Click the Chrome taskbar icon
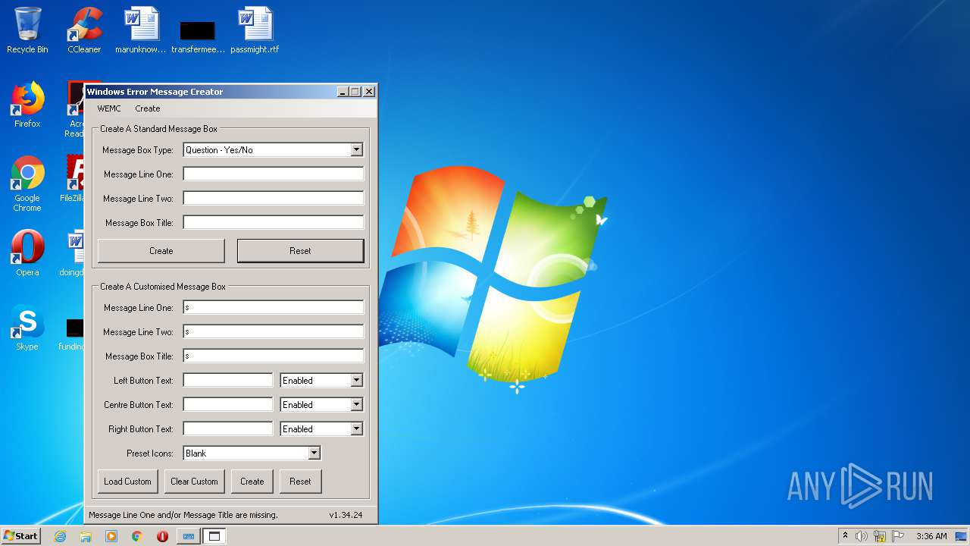Image resolution: width=970 pixels, height=546 pixels. pyautogui.click(x=137, y=536)
